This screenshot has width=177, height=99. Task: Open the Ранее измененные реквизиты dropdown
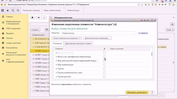(67, 38)
